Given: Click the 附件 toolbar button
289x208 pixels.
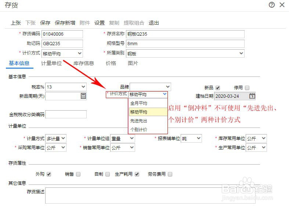Looking at the screenshot, I should coord(85,23).
